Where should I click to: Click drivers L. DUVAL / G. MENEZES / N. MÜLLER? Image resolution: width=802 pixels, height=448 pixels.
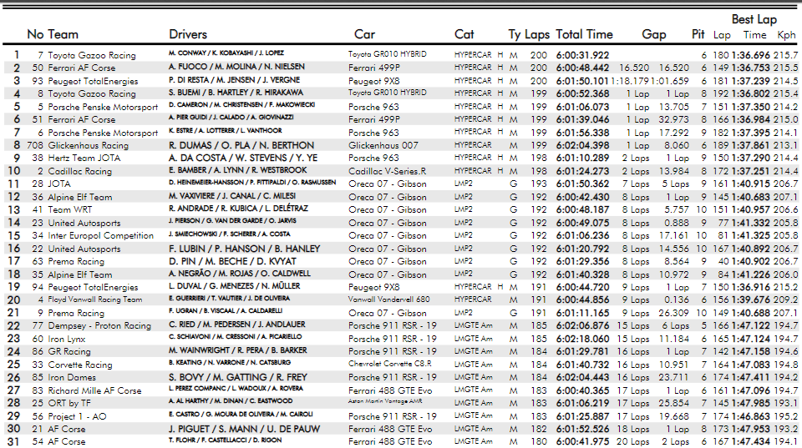pyautogui.click(x=234, y=286)
